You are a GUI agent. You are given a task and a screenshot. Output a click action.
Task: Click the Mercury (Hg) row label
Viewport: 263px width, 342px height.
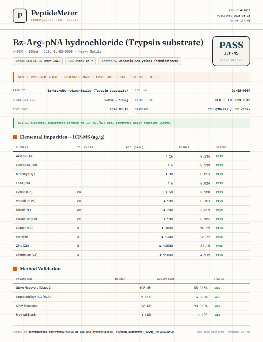[25, 174]
